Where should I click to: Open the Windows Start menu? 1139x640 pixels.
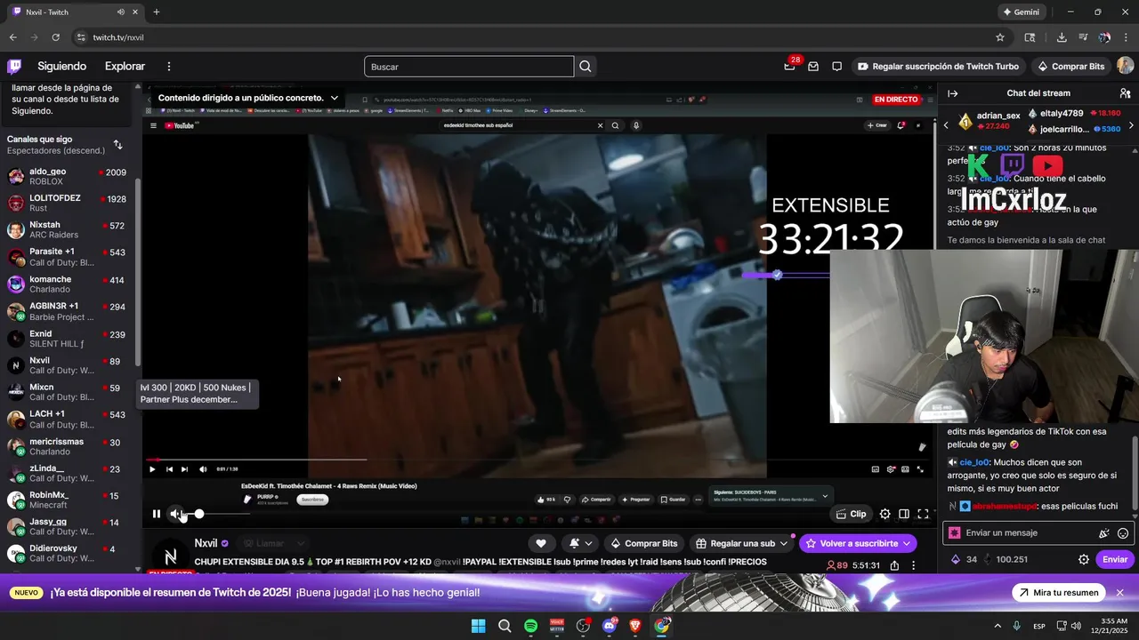click(x=478, y=626)
